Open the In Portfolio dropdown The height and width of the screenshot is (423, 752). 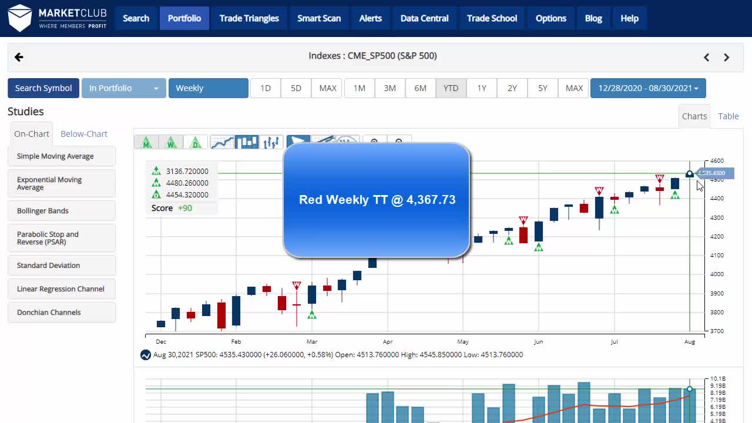pos(123,88)
